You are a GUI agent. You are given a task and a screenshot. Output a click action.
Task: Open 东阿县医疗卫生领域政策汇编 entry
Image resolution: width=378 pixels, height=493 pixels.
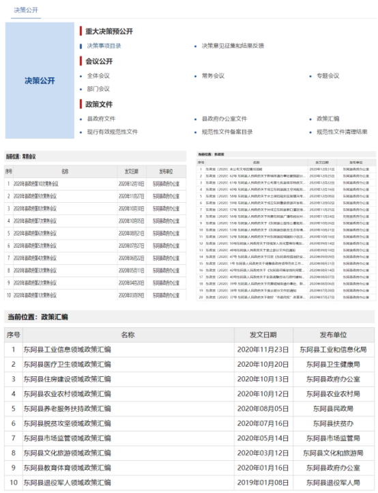(68, 365)
